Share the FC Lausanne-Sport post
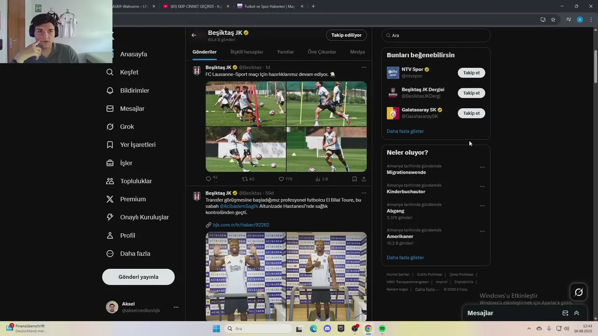This screenshot has height=336, width=598. 364,179
